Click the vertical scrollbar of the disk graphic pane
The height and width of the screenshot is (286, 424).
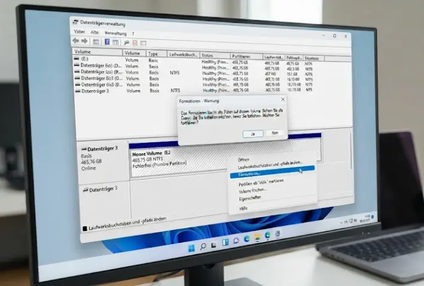(x=351, y=151)
